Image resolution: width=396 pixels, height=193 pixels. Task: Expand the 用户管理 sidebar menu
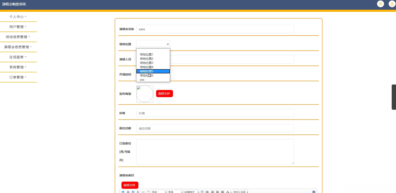coord(18,27)
